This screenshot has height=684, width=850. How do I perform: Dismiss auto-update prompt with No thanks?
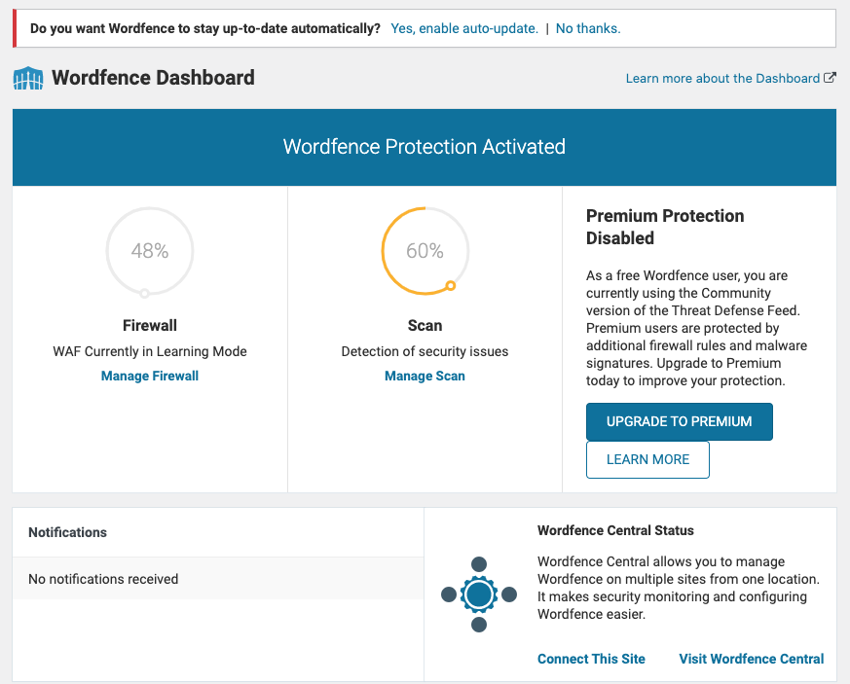[588, 28]
